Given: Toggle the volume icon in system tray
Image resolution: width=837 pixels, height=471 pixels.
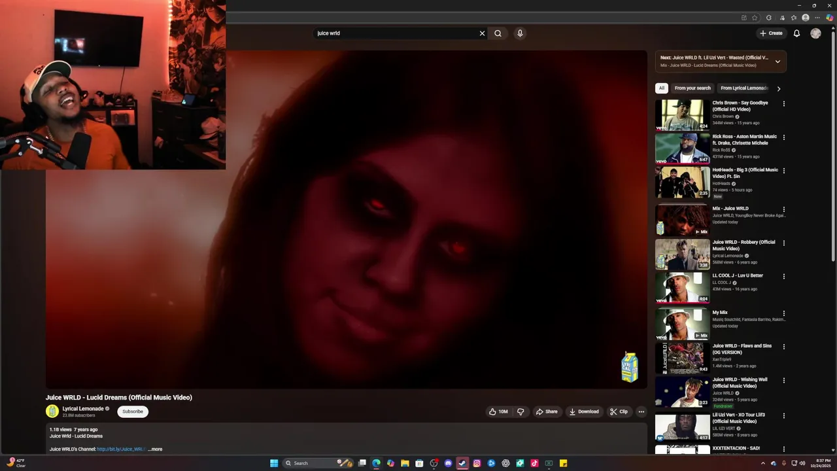Looking at the screenshot, I should click(x=802, y=463).
